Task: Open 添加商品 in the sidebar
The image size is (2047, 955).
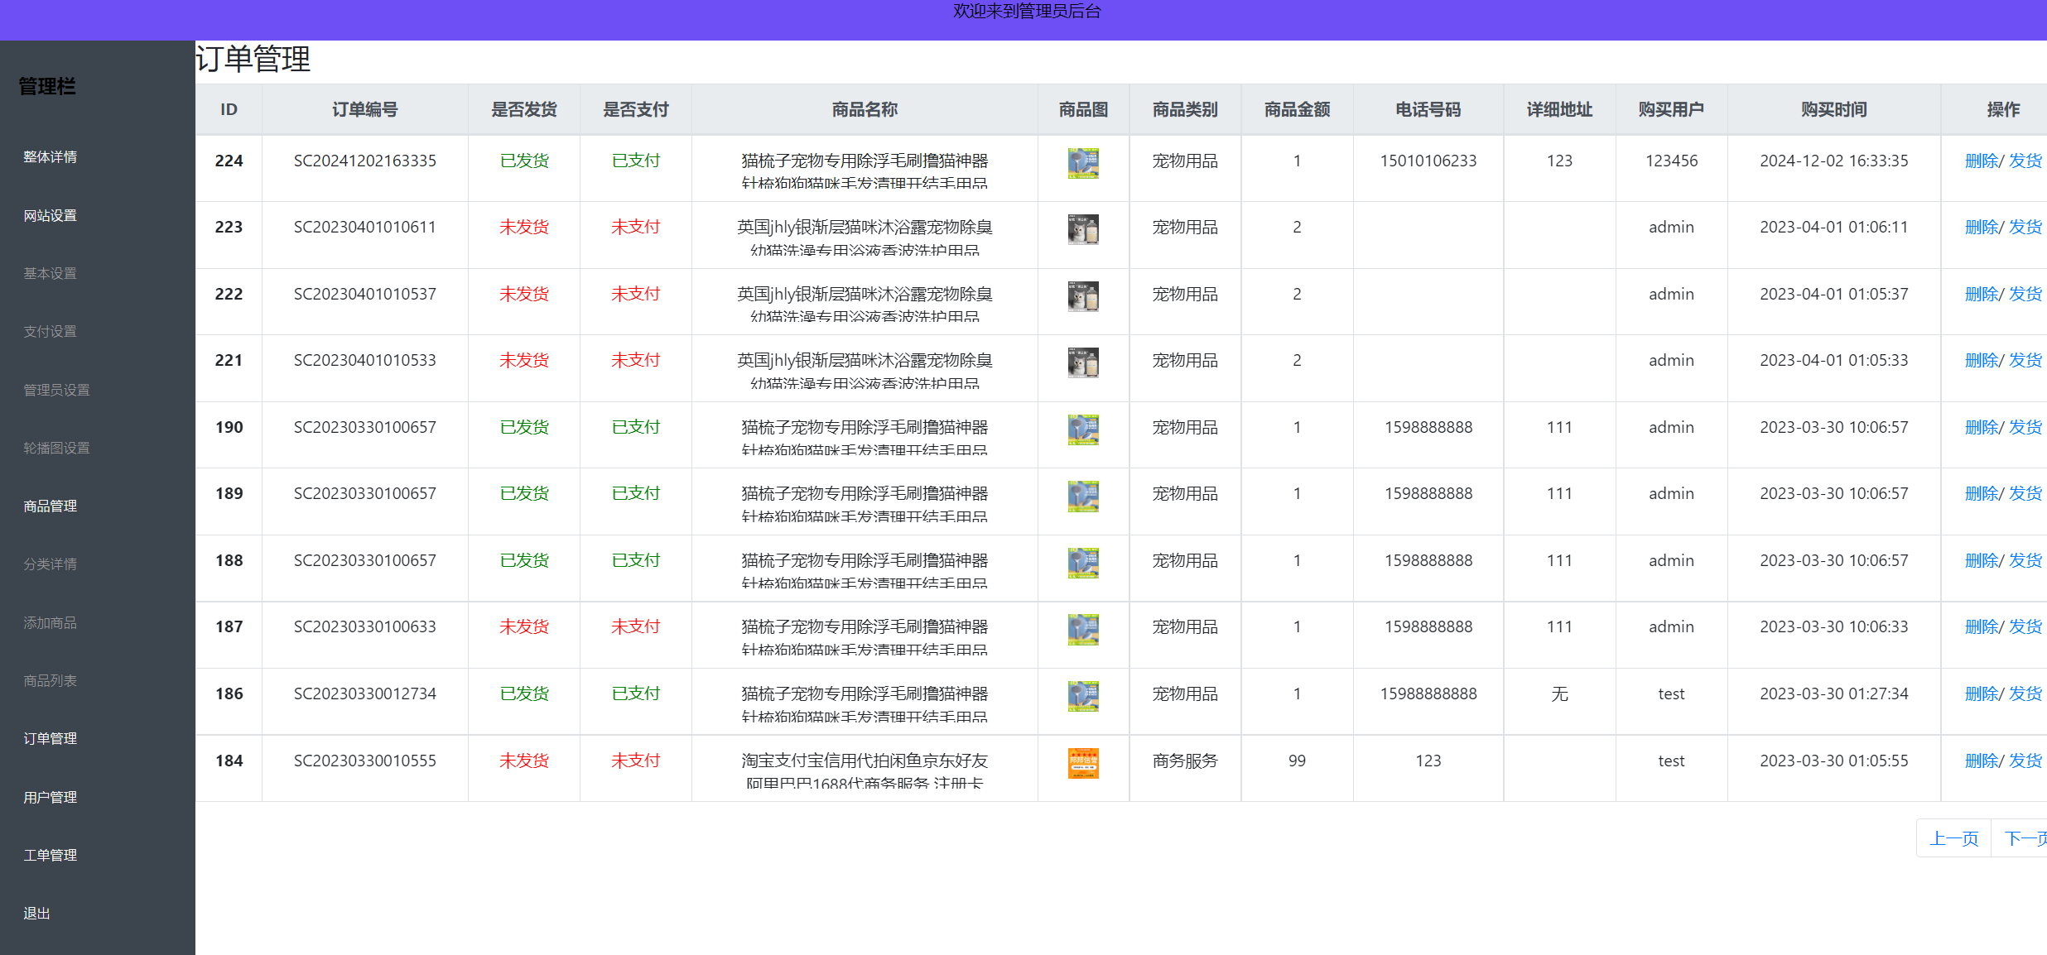Action: tap(49, 622)
